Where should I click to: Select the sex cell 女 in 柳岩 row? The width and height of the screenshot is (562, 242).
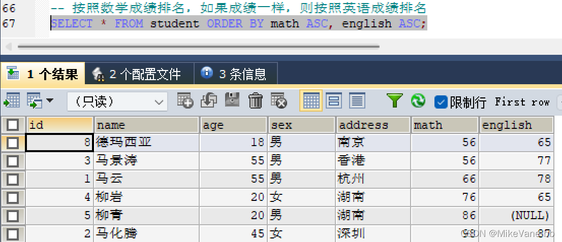[x=302, y=197]
